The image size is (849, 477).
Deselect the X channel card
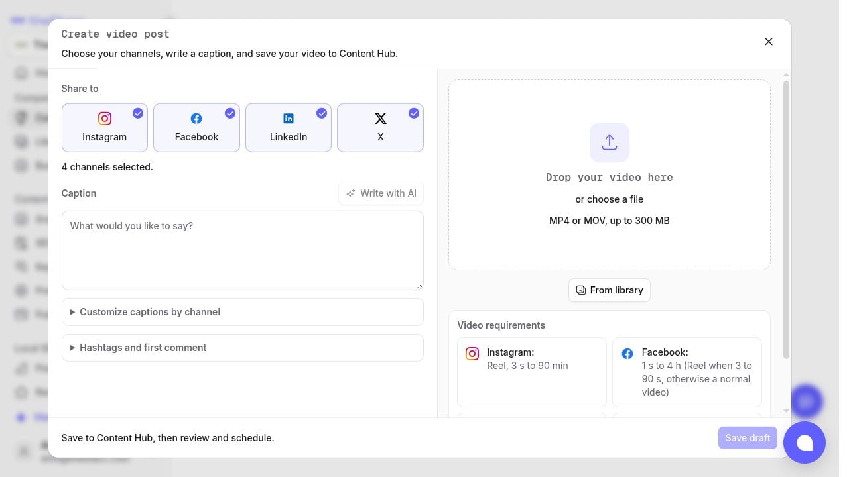click(380, 128)
